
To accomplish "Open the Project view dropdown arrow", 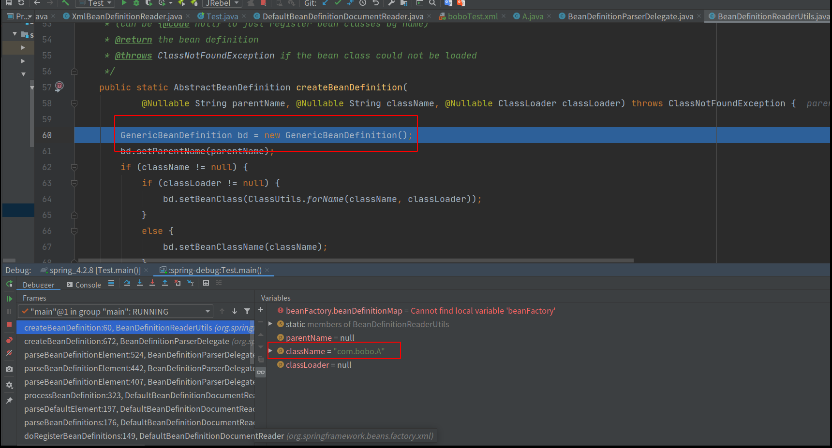I will click(x=30, y=16).
